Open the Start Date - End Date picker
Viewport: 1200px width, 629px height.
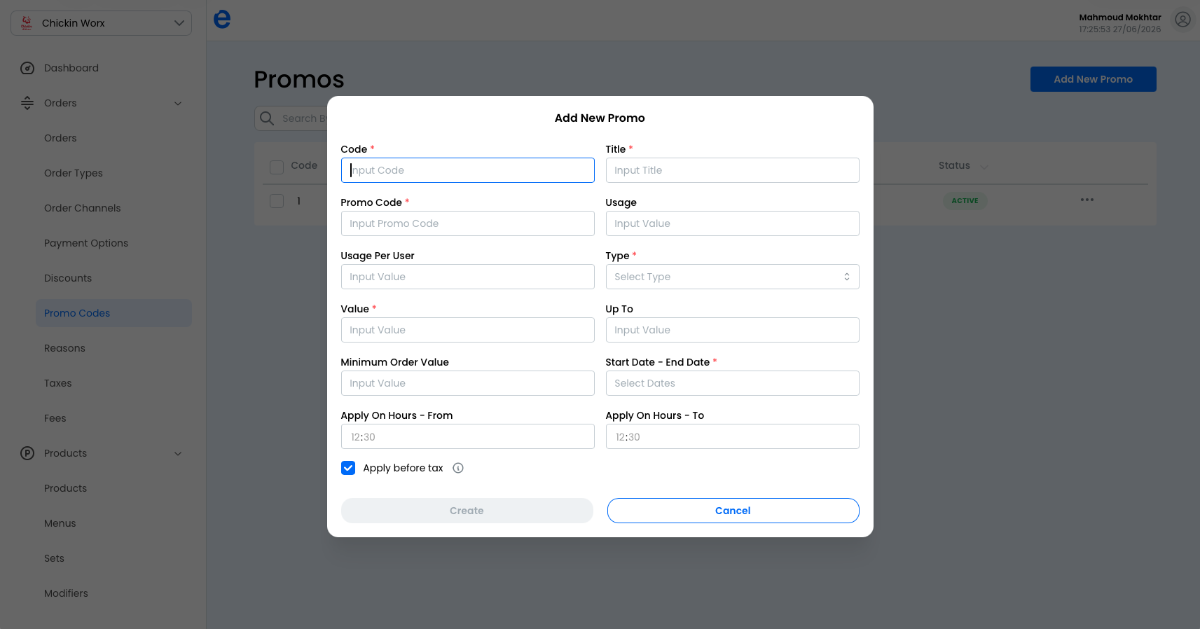click(732, 383)
